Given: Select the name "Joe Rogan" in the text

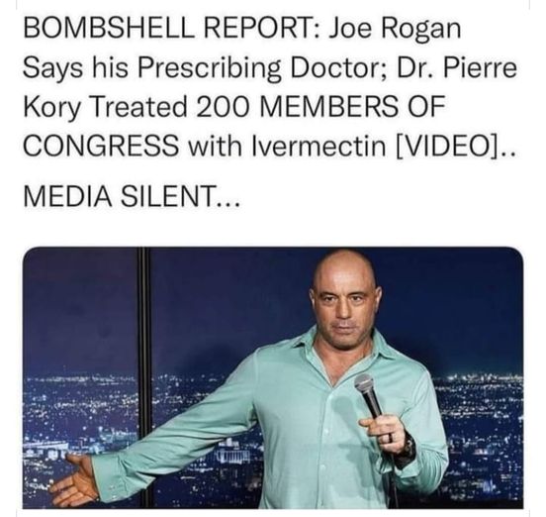Looking at the screenshot, I should point(396,28).
